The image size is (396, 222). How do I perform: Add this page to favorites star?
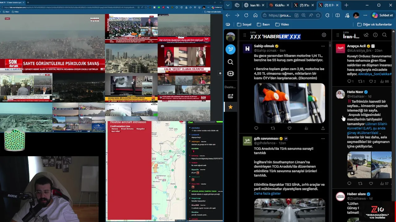(x=318, y=15)
